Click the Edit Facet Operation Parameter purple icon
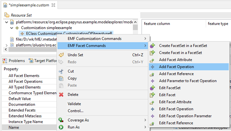 [152, 116]
